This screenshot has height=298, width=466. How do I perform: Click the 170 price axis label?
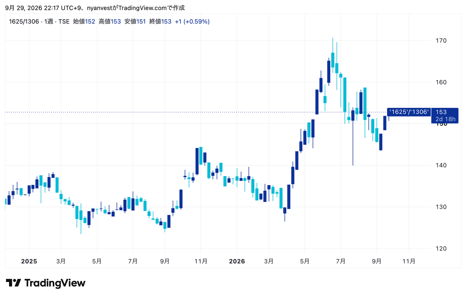pyautogui.click(x=441, y=41)
